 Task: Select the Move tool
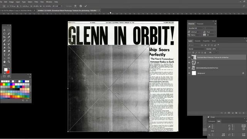(4, 30)
